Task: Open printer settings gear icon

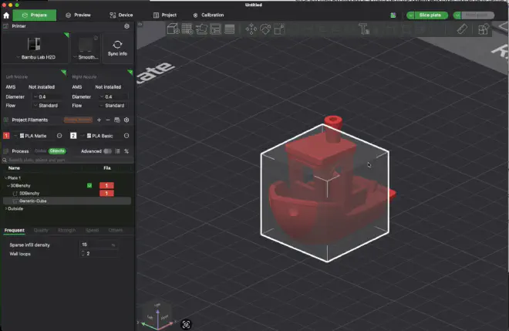Action: point(127,26)
